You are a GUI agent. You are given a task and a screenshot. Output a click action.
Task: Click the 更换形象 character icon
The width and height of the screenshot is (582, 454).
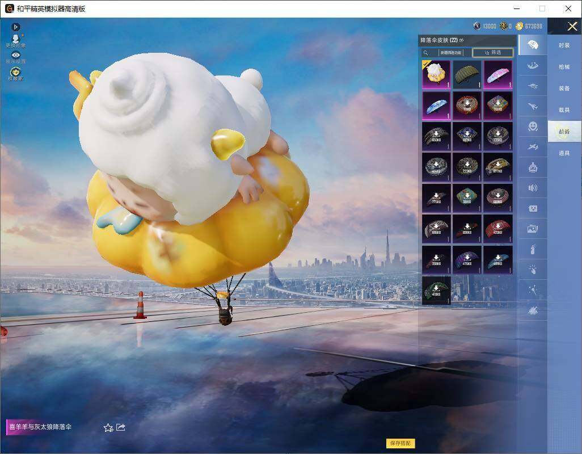15,41
